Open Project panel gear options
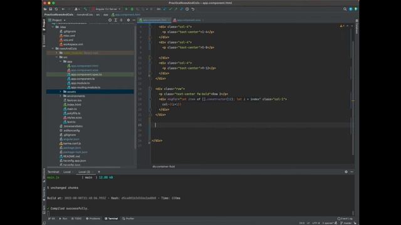401x225 pixels. coord(128,20)
